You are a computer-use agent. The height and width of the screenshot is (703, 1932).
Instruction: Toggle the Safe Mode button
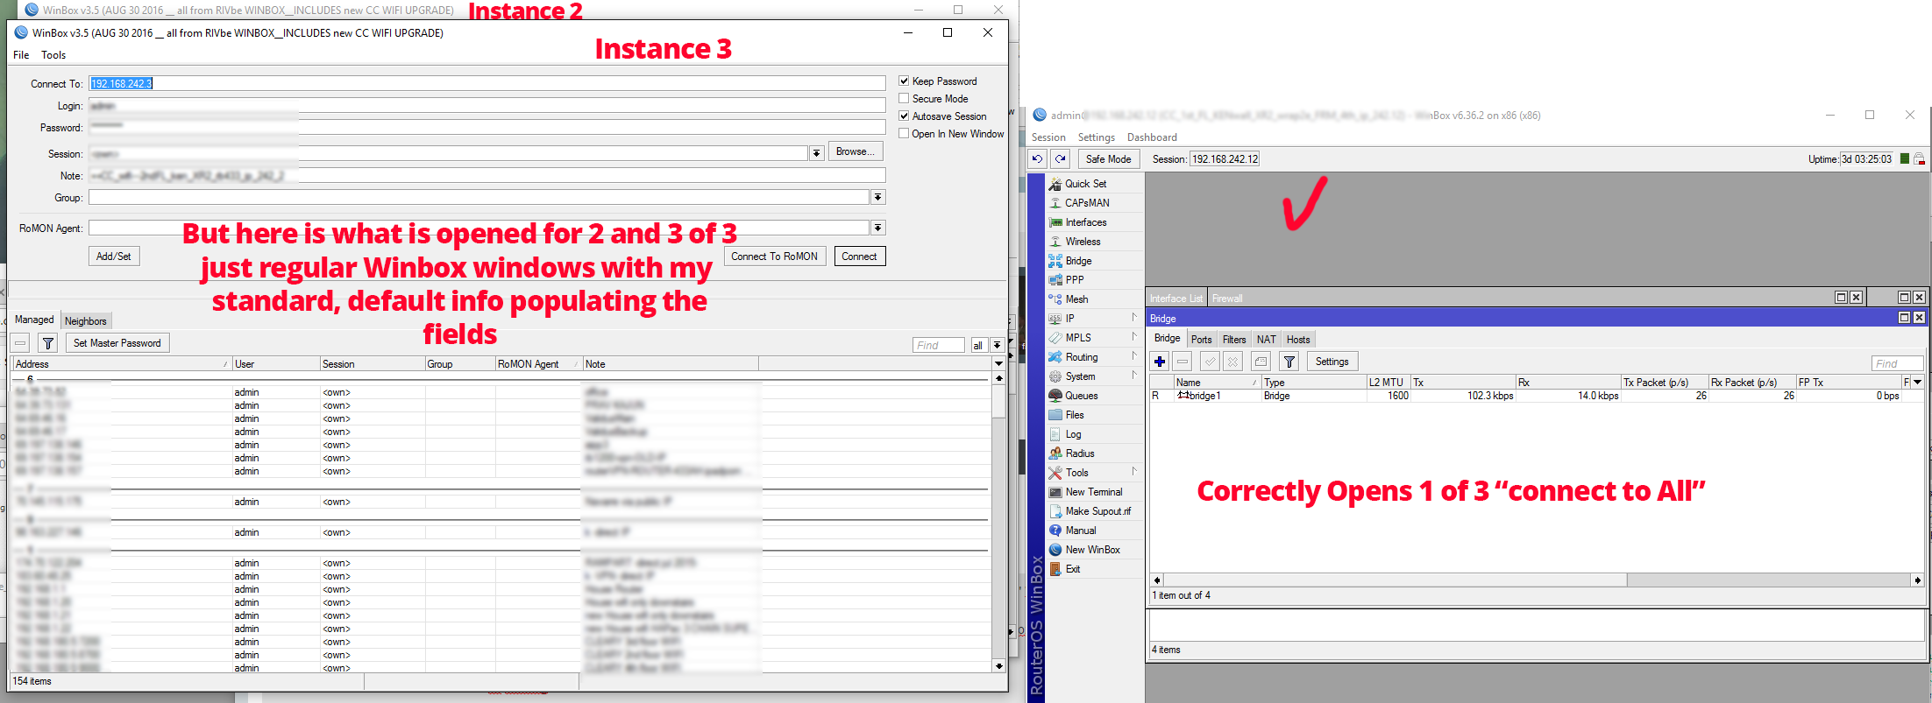click(1108, 159)
